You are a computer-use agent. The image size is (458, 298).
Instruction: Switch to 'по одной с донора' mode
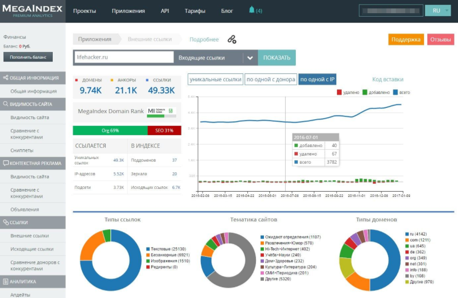[x=270, y=79]
